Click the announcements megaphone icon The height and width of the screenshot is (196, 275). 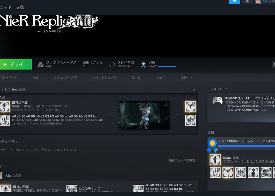235,1
